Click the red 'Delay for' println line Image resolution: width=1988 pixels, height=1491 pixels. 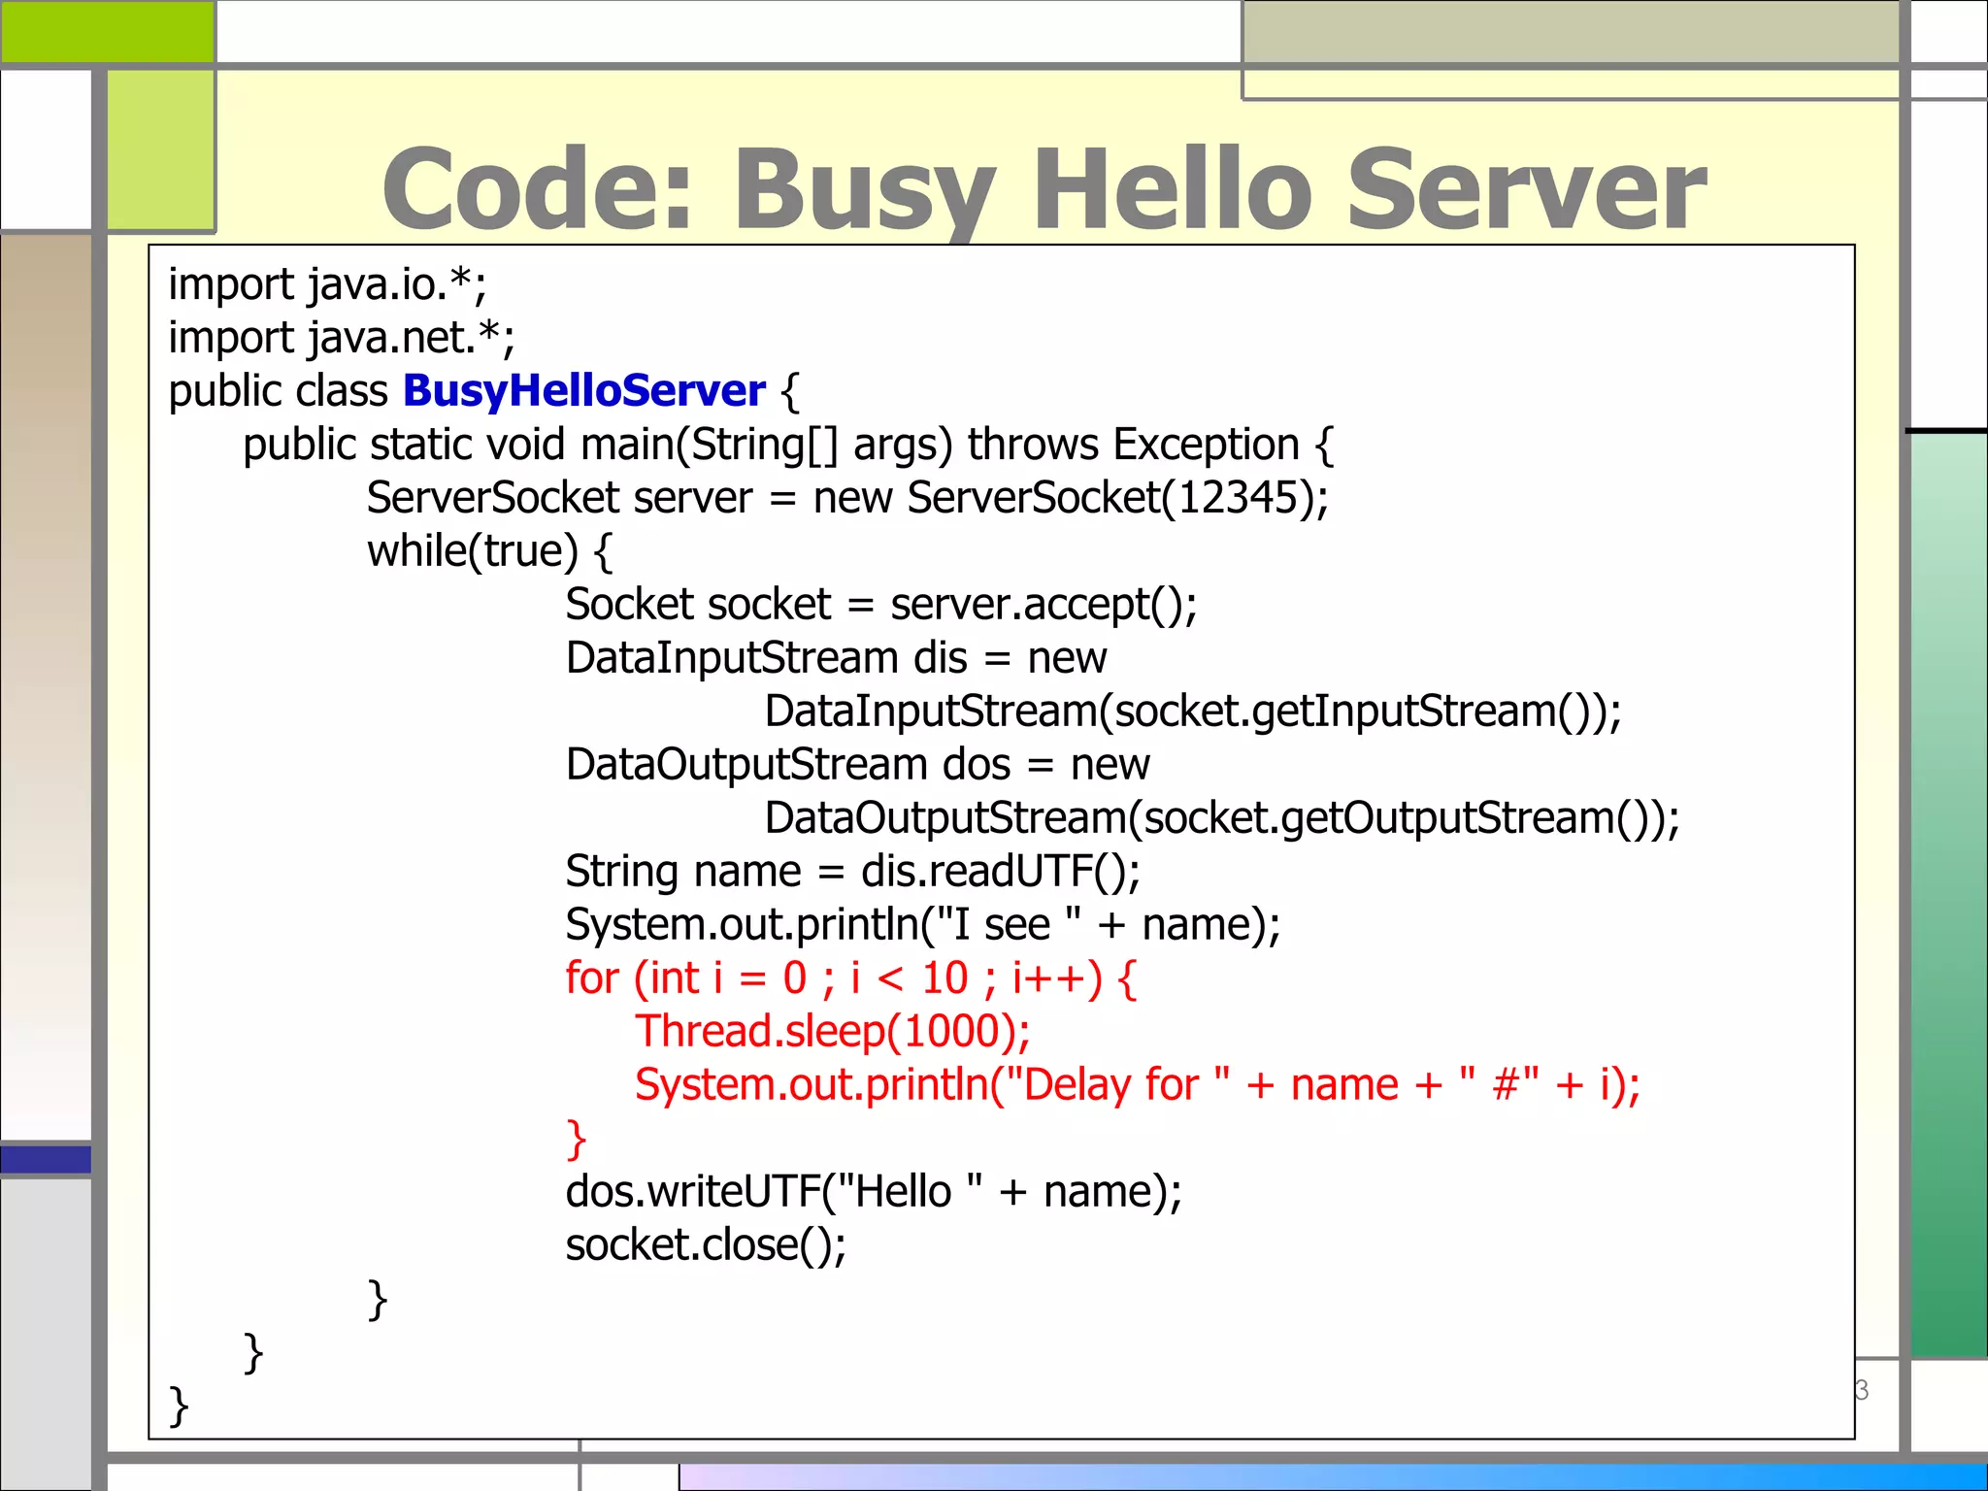pyautogui.click(x=1137, y=1085)
